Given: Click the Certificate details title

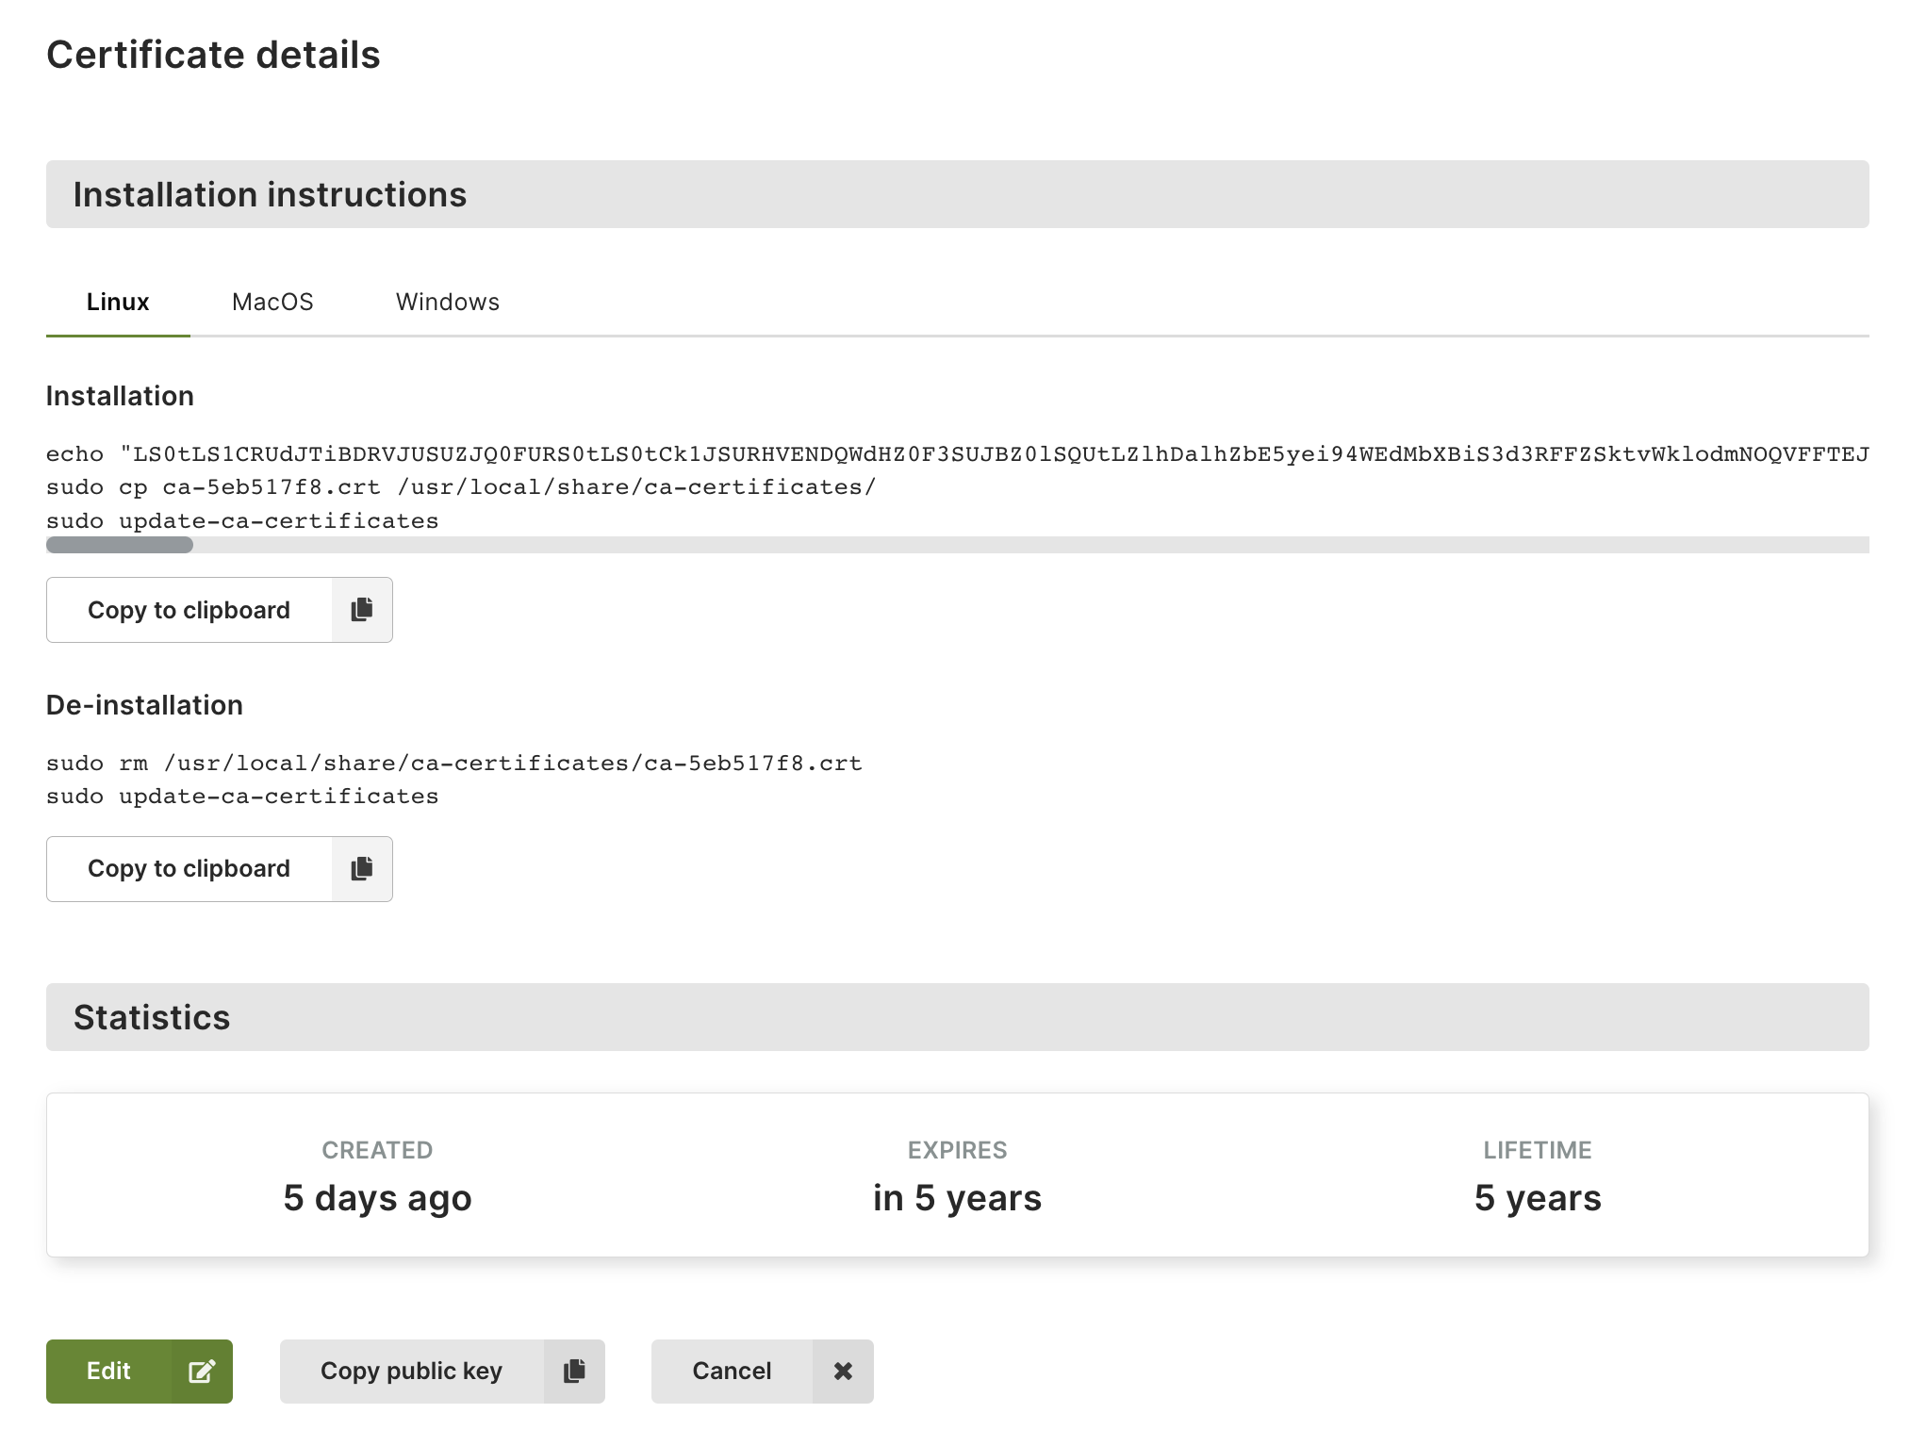Looking at the screenshot, I should pos(213,55).
